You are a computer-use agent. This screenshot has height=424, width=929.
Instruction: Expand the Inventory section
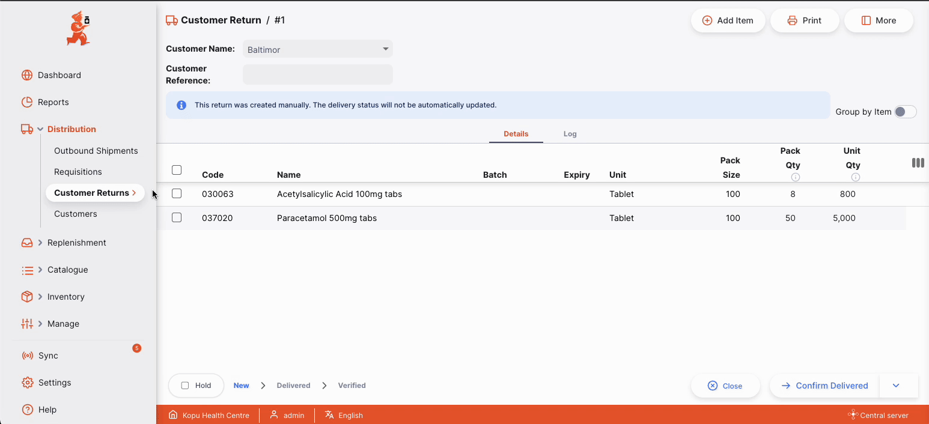(x=40, y=297)
